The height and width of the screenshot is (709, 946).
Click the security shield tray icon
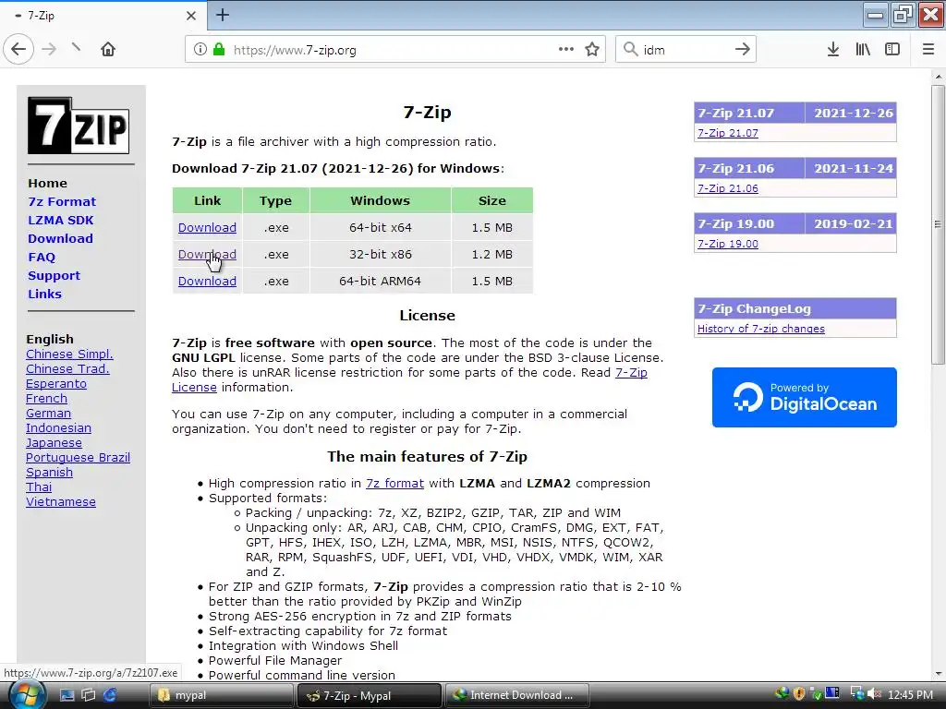[799, 694]
